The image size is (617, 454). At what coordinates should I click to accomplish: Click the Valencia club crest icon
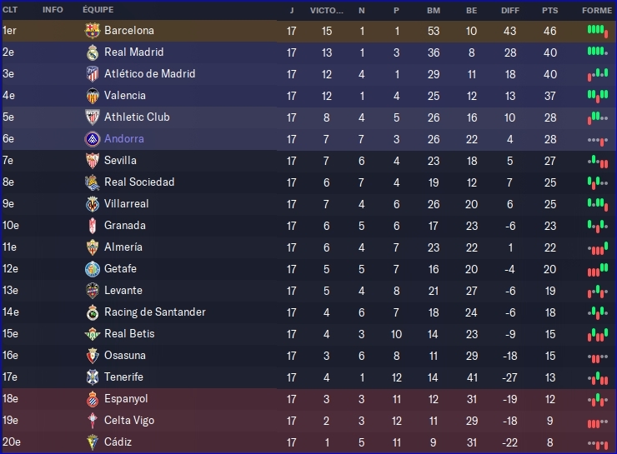(93, 96)
